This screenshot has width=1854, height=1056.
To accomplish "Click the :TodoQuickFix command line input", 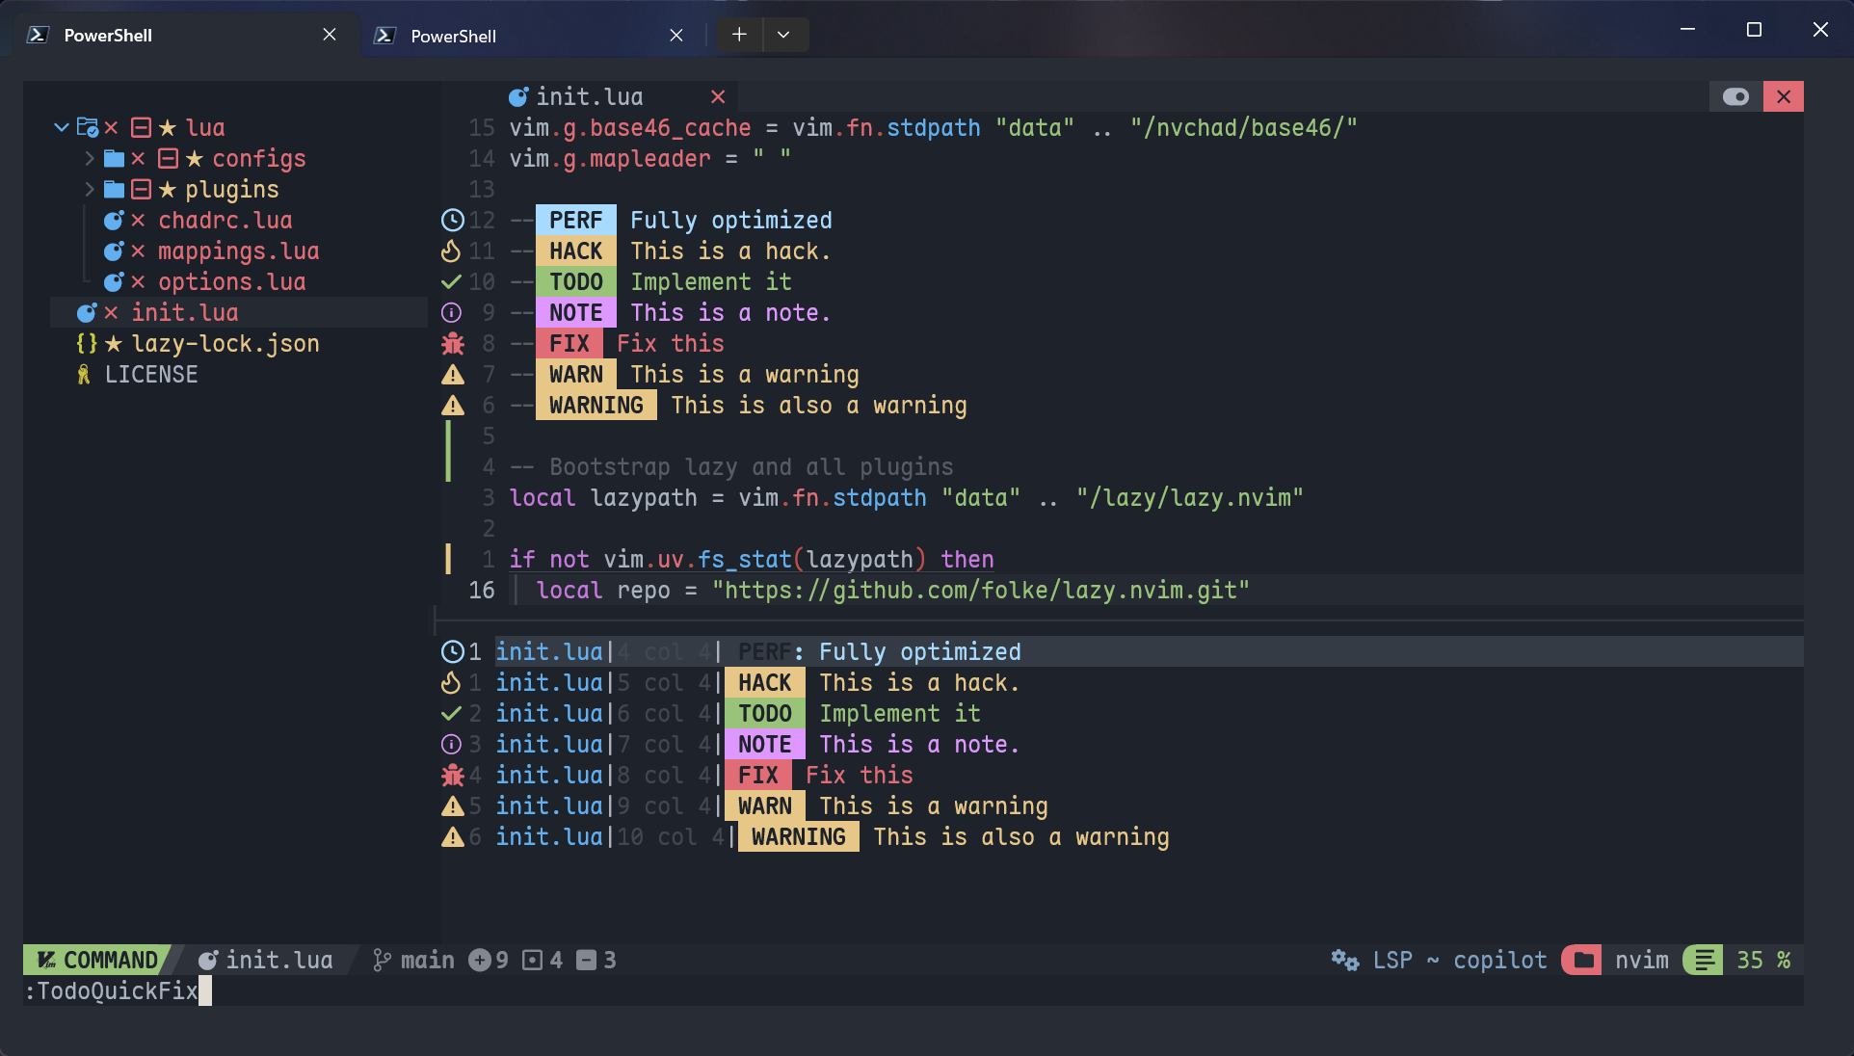I will [111, 991].
